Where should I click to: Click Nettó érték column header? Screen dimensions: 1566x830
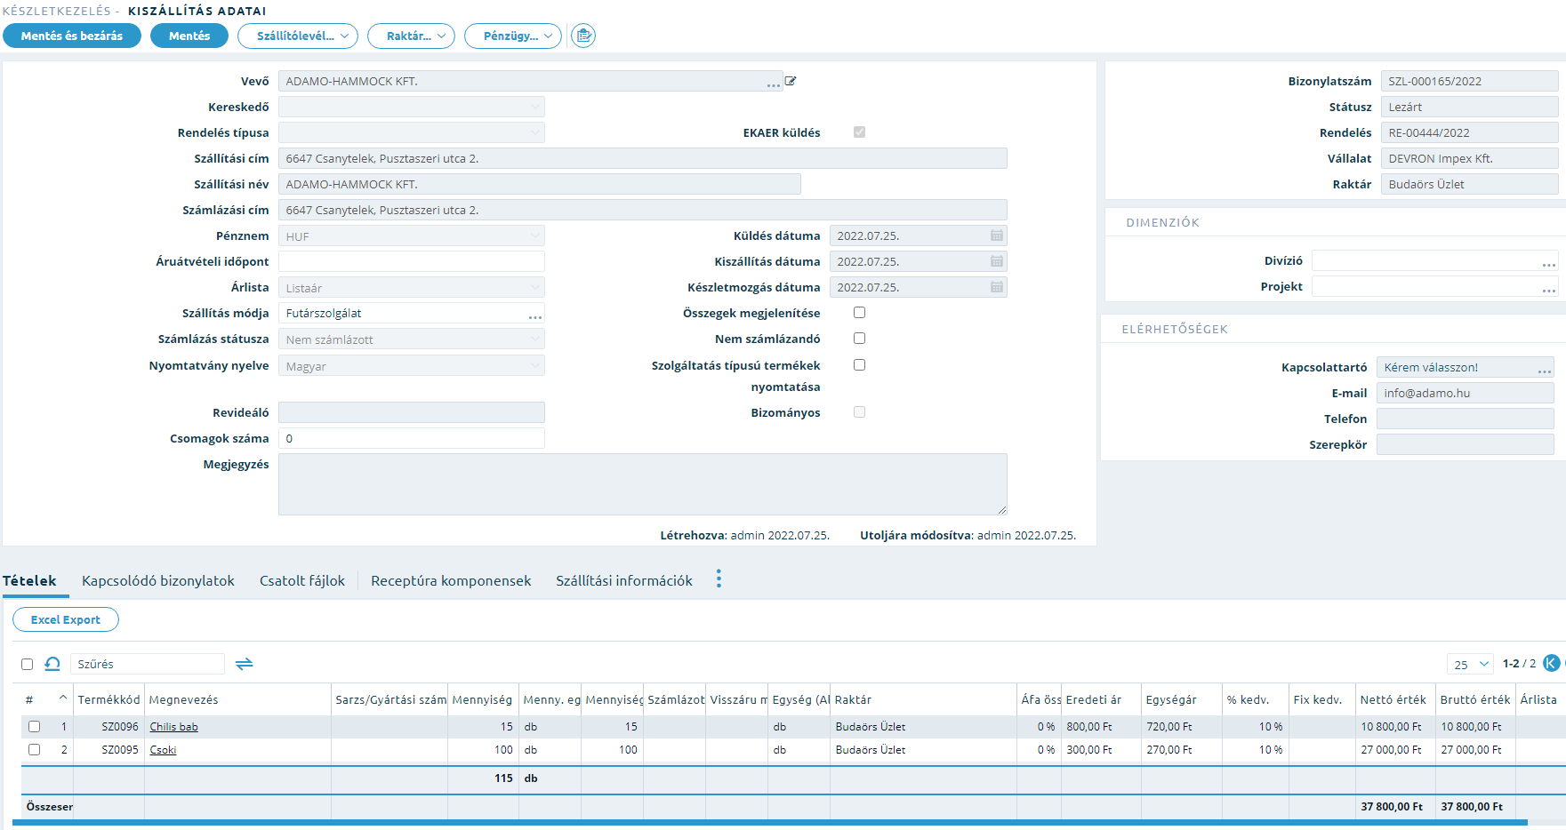click(x=1393, y=699)
